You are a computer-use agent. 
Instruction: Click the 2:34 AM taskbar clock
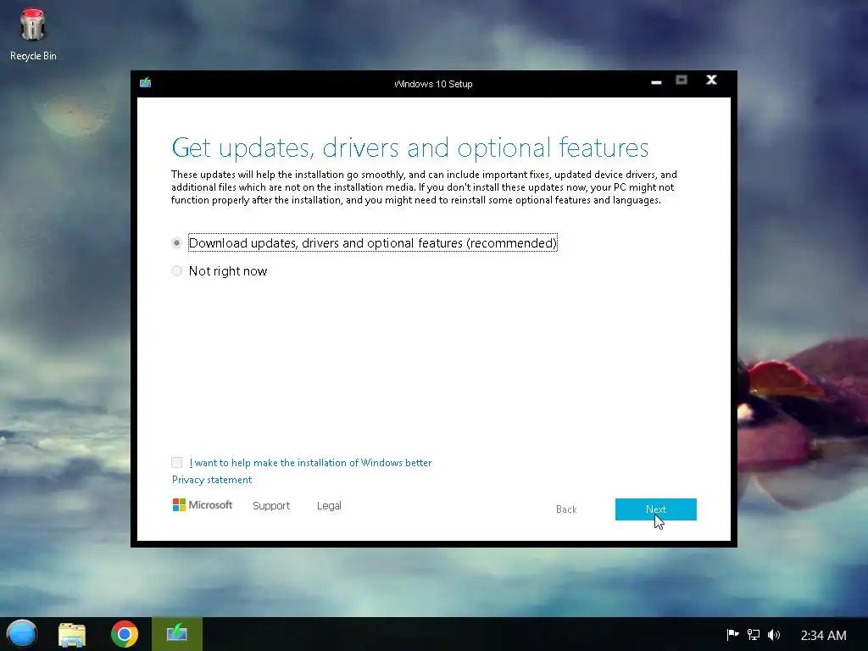pos(824,635)
